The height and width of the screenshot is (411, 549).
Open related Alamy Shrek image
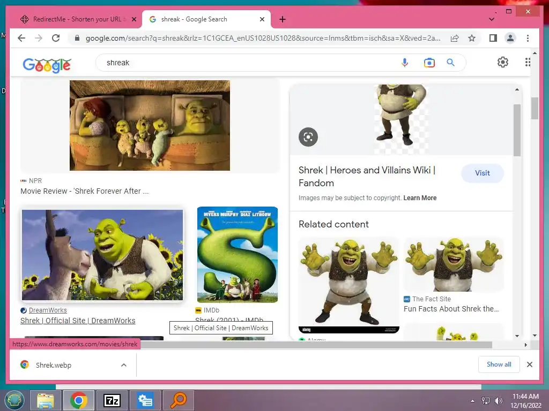tap(348, 286)
